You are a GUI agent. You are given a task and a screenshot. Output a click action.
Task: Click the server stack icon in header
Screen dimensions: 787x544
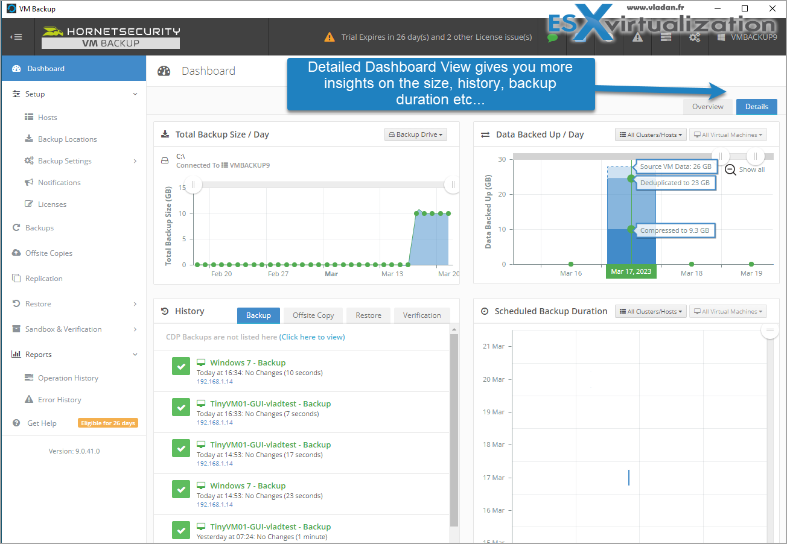[x=666, y=37]
